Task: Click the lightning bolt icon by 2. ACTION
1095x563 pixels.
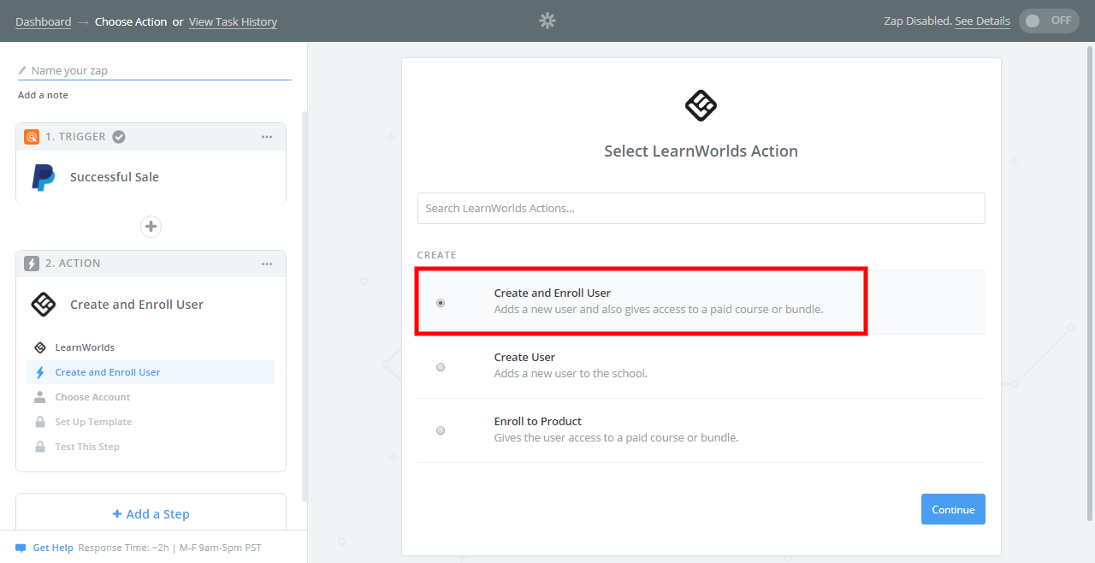Action: click(x=32, y=264)
